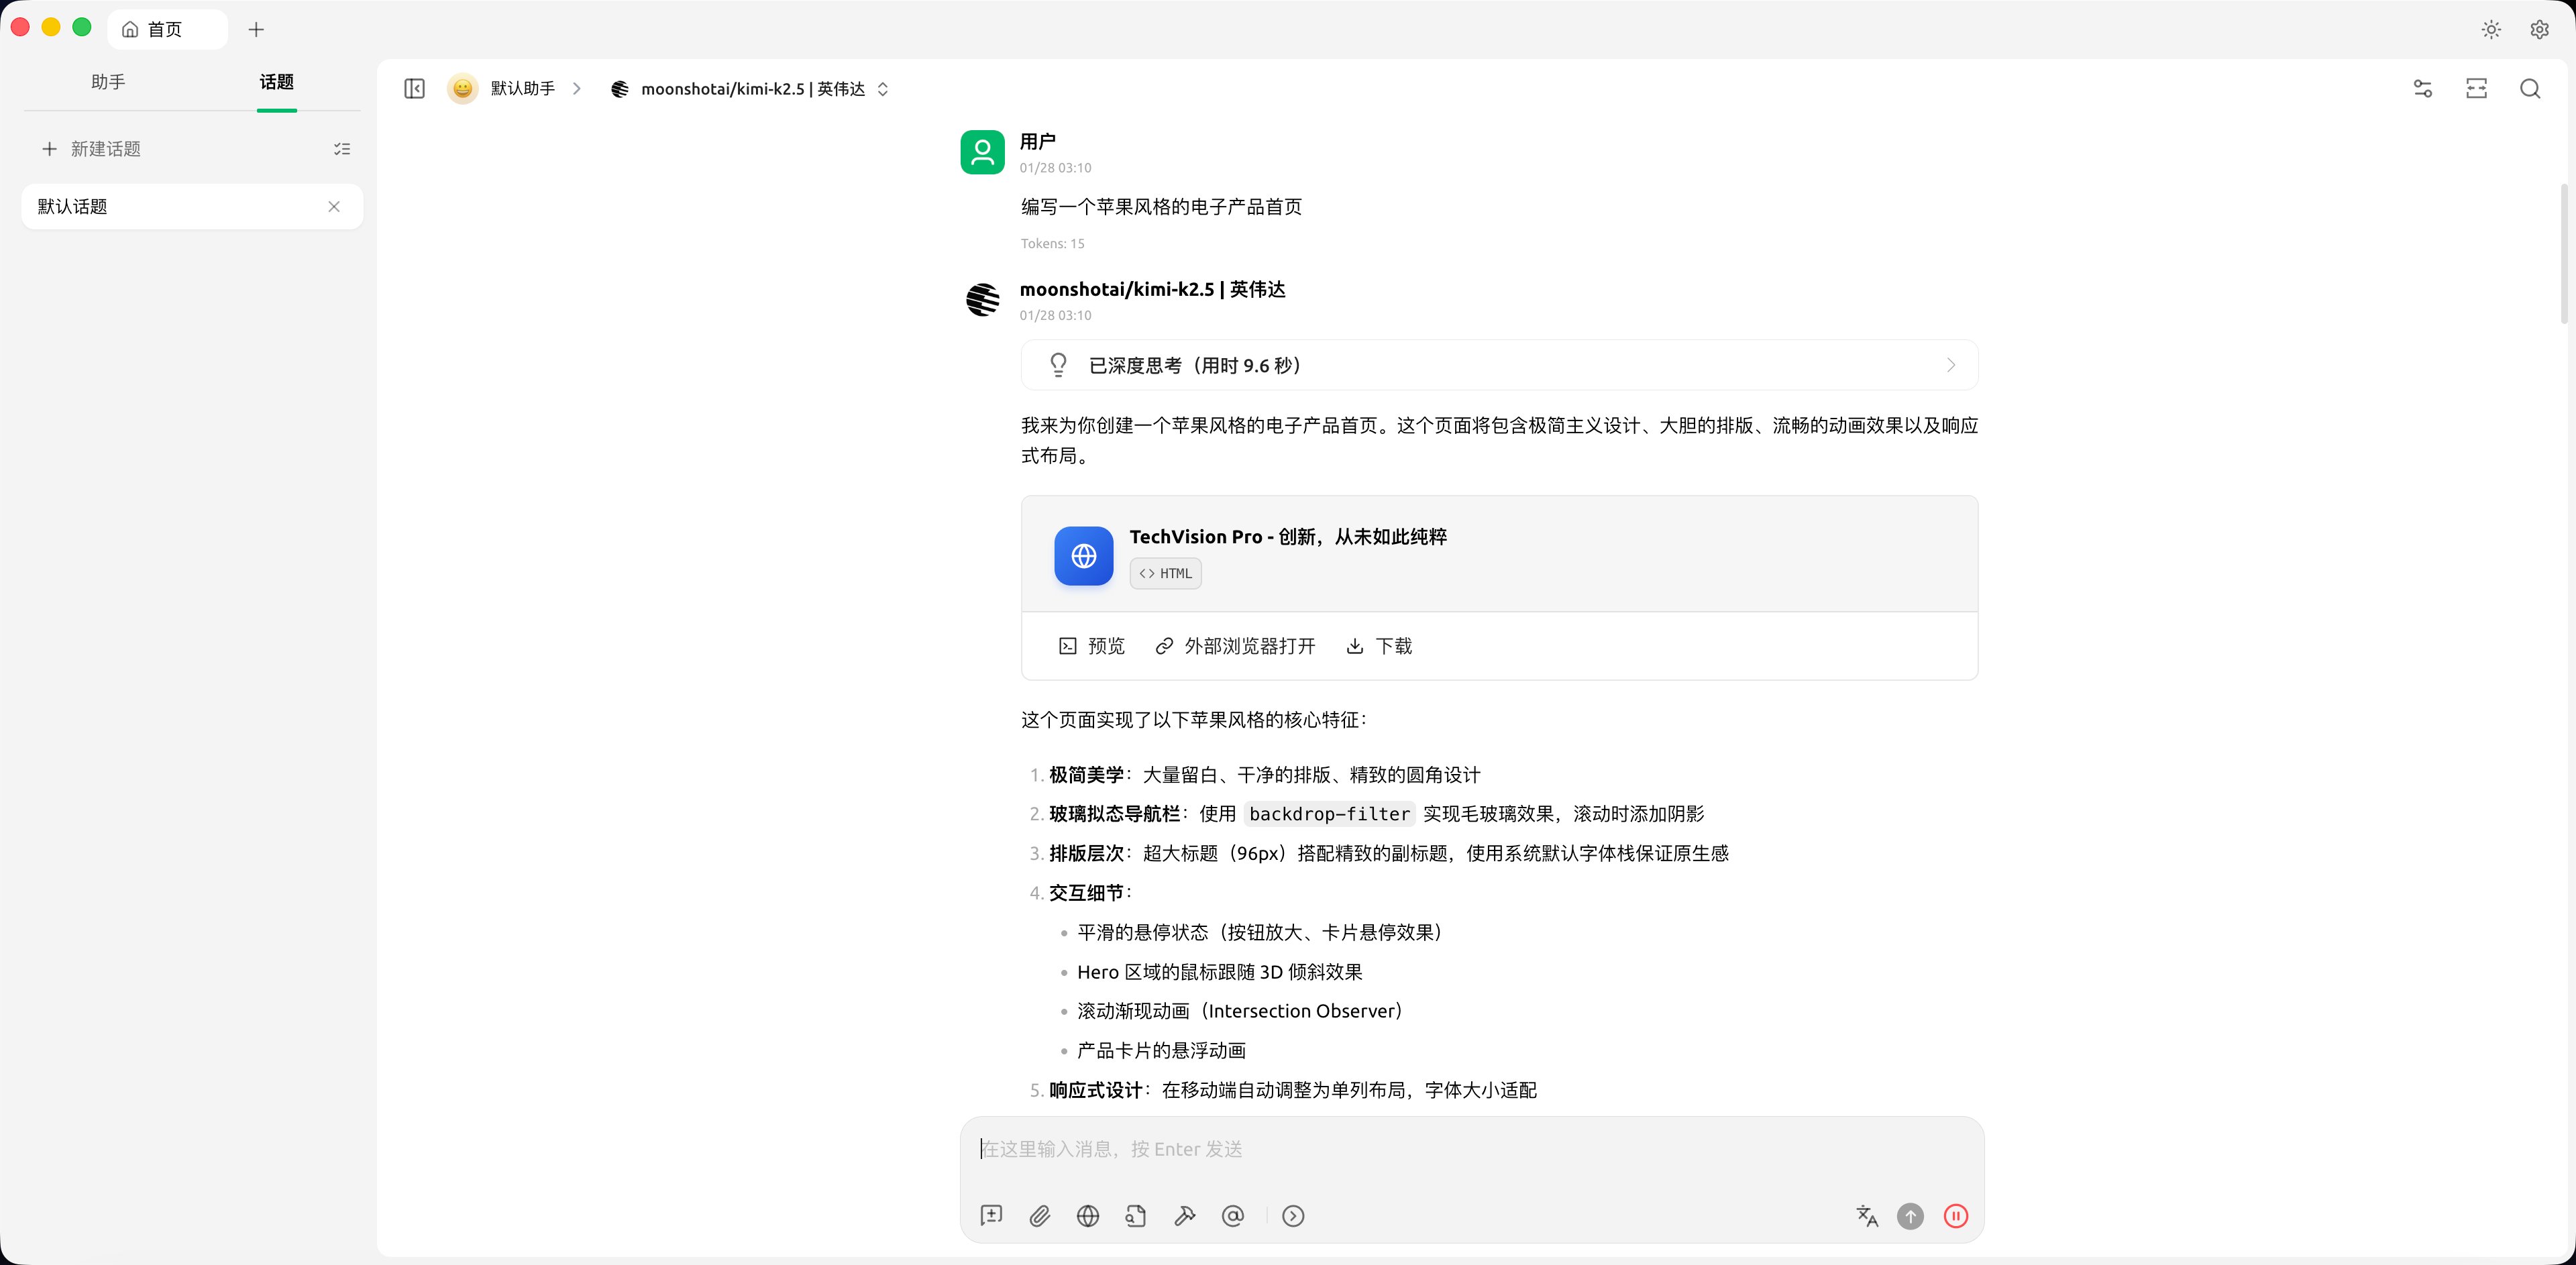This screenshot has height=1265, width=2576.
Task: Click inside the message input field
Action: (1400, 1149)
